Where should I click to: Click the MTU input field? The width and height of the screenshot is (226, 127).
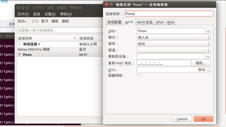click(172, 70)
